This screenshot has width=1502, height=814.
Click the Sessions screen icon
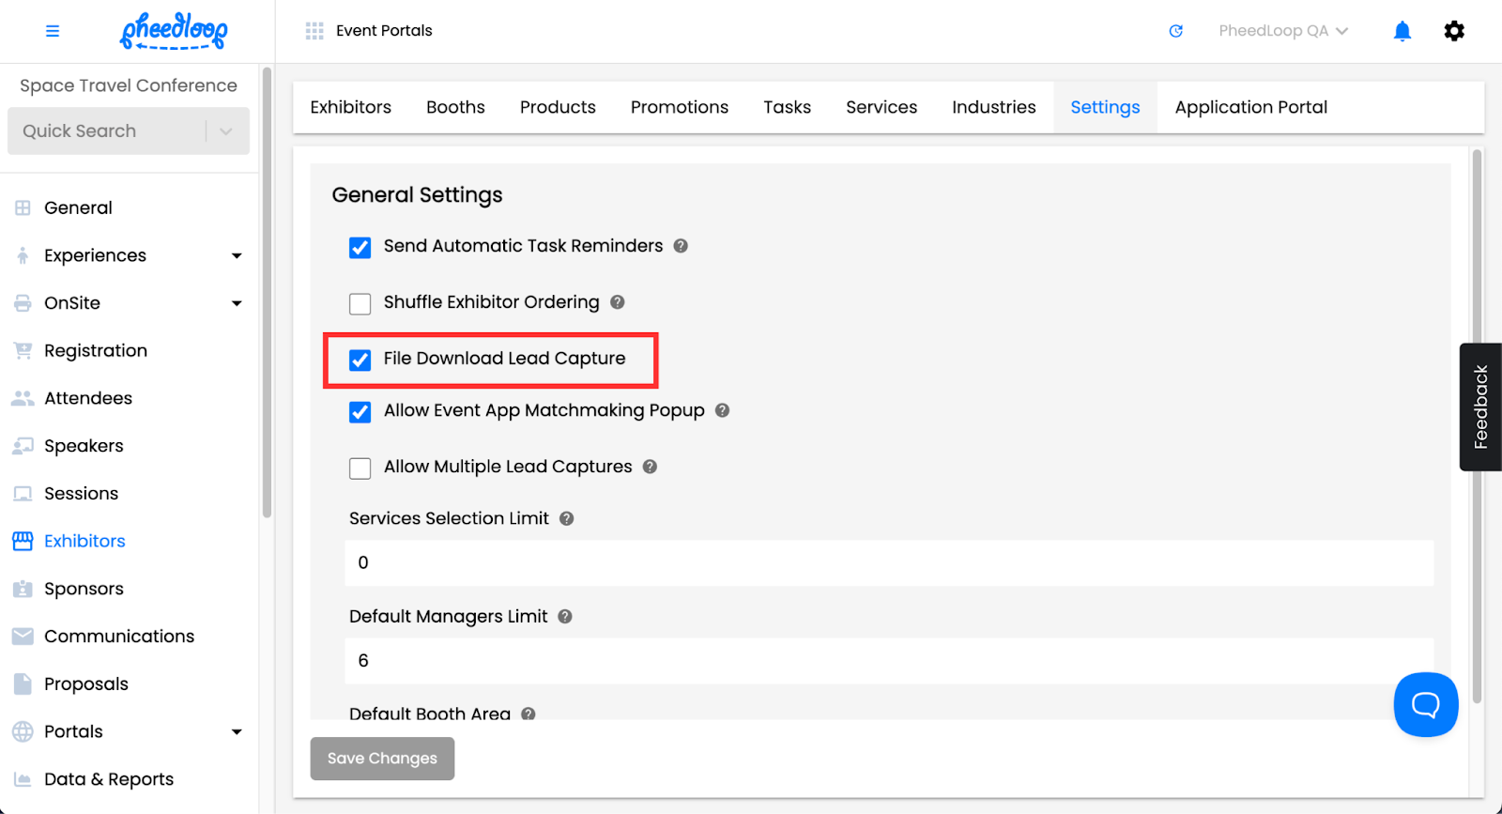coord(23,494)
